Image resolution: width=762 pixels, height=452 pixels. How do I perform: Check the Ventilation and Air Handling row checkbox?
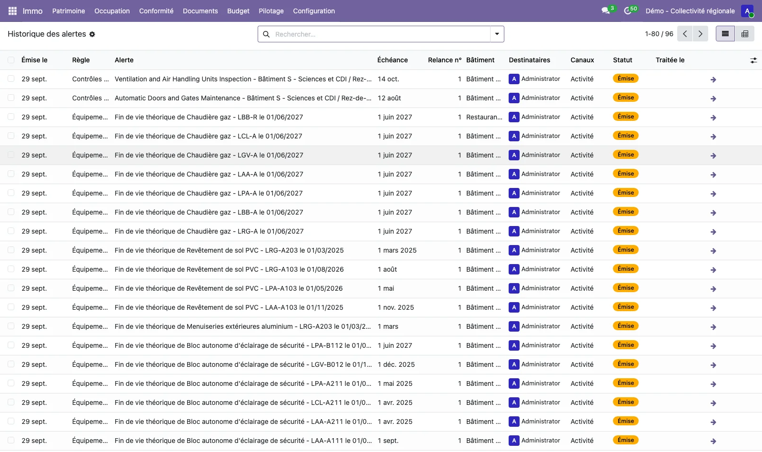(11, 79)
